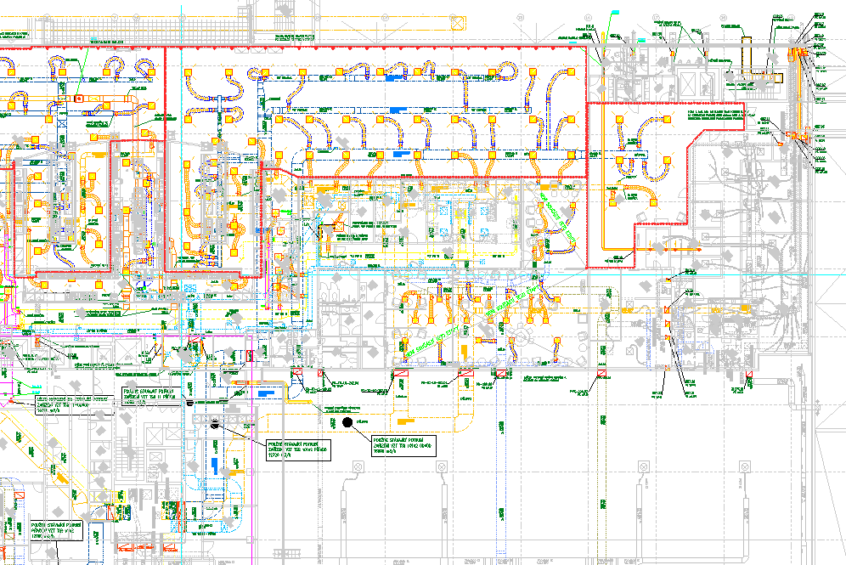Click the small black circle left of center callout

coord(216,424)
